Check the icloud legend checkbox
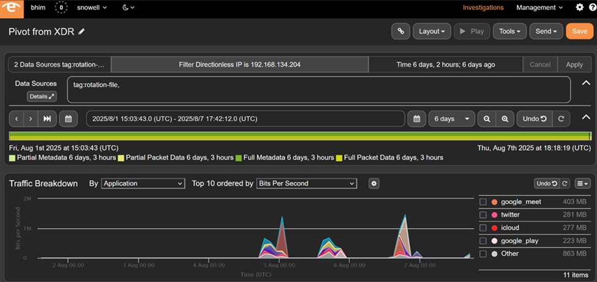Screen dimensions: 597x282 click(x=483, y=228)
